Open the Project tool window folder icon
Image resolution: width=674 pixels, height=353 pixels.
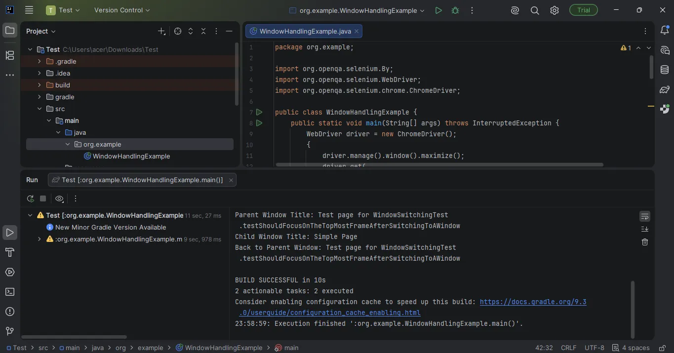tap(10, 31)
